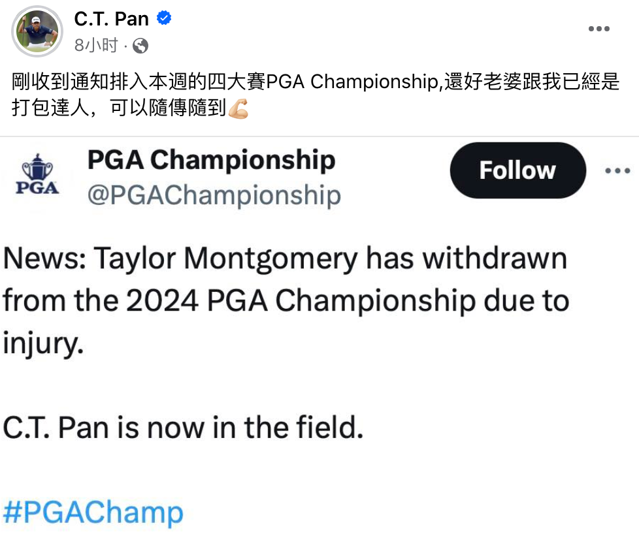Viewport: 639px width, 534px height.
Task: Click the 8小时 post timestamp
Action: pos(96,45)
